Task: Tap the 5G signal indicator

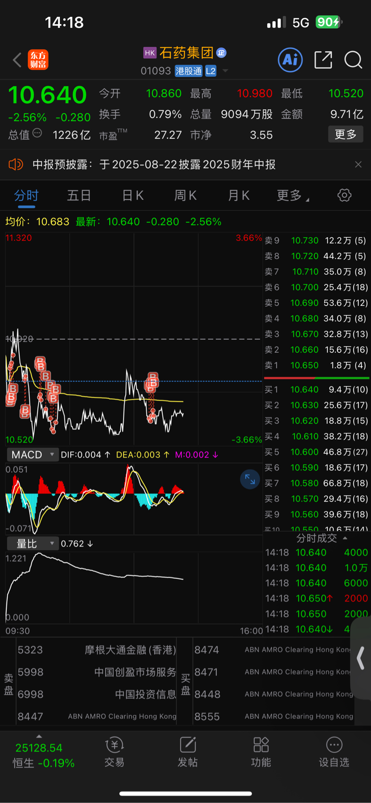Action: (301, 23)
